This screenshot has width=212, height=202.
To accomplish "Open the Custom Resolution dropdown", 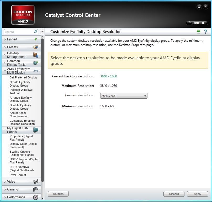I will click(x=124, y=96).
